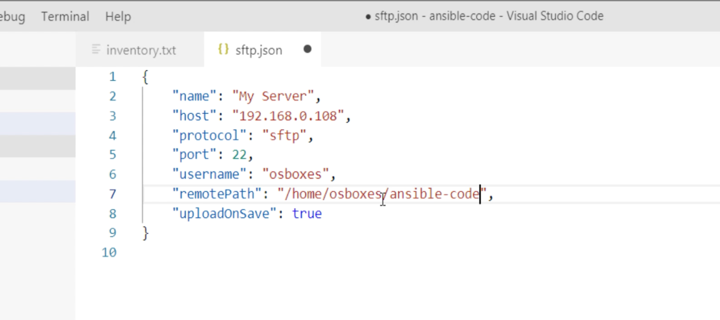
Task: Click the "sftp" protocol value
Action: point(285,136)
